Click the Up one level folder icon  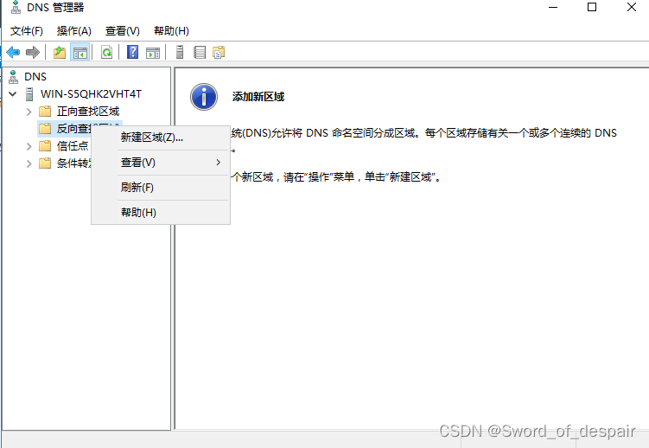[x=60, y=53]
